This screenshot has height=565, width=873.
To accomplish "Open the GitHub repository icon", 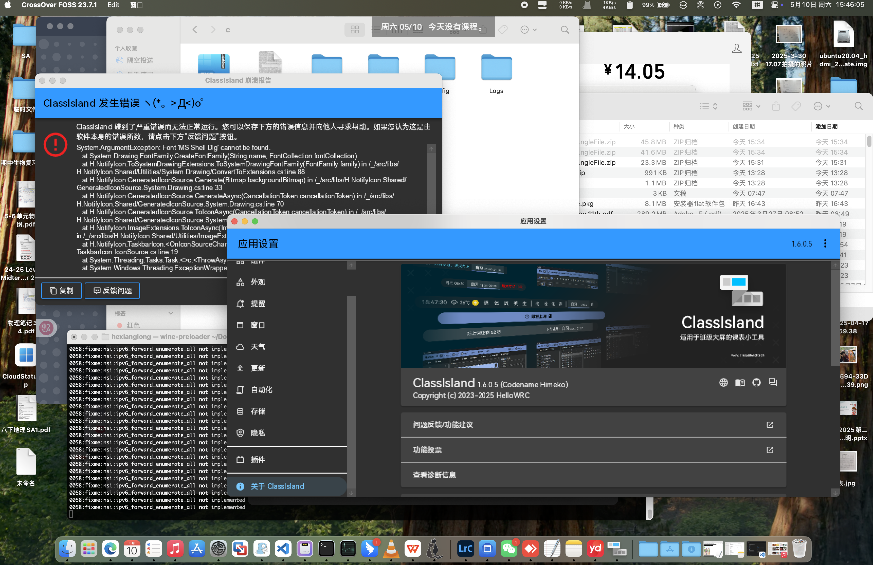I will 756,382.
